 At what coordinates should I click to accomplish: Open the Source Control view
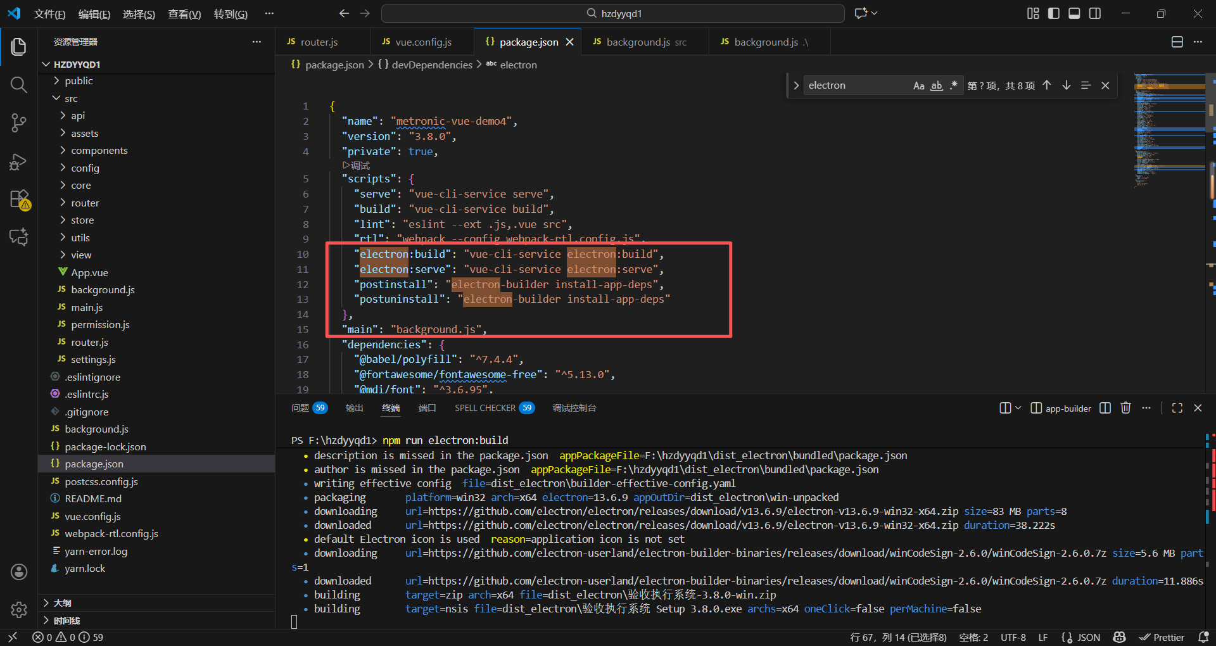tap(18, 123)
